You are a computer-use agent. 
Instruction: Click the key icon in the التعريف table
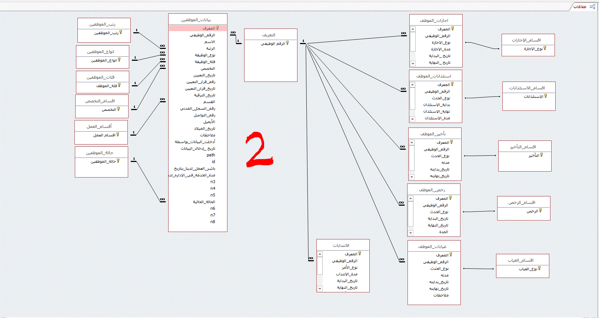coord(287,43)
